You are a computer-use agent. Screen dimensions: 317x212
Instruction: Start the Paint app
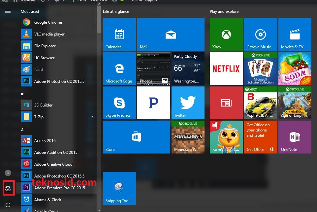(59, 70)
